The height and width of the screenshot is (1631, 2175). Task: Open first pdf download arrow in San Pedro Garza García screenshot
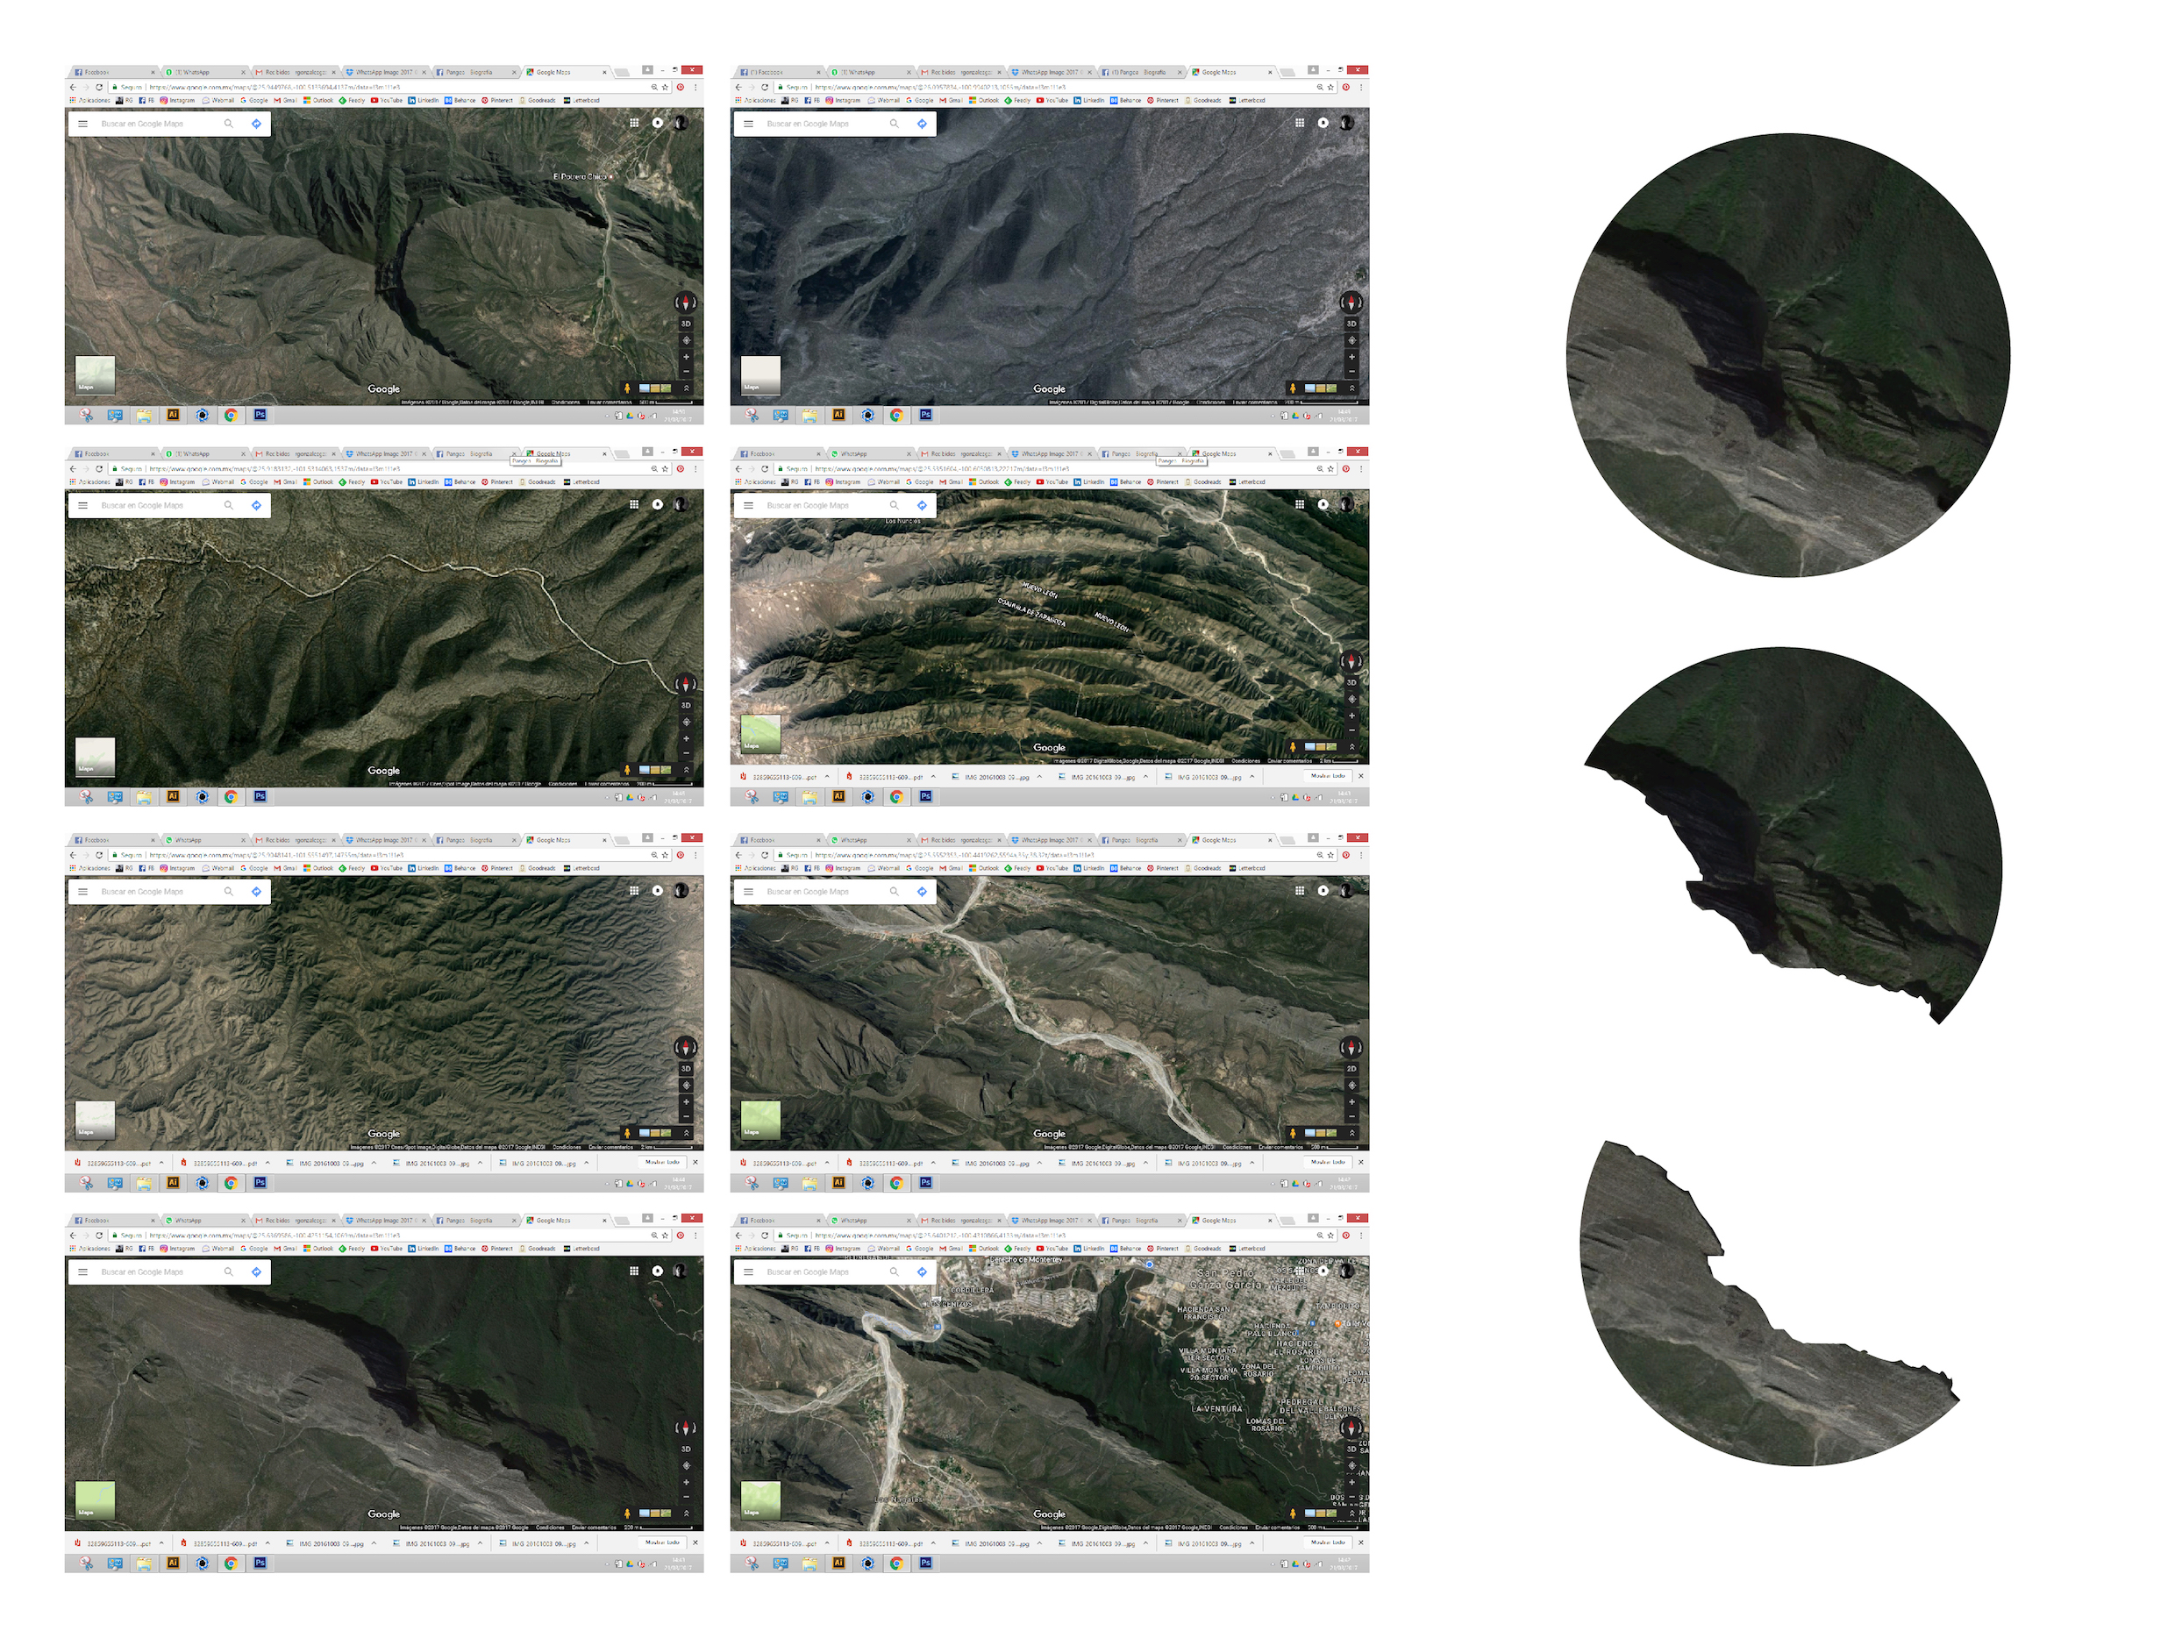point(827,1543)
